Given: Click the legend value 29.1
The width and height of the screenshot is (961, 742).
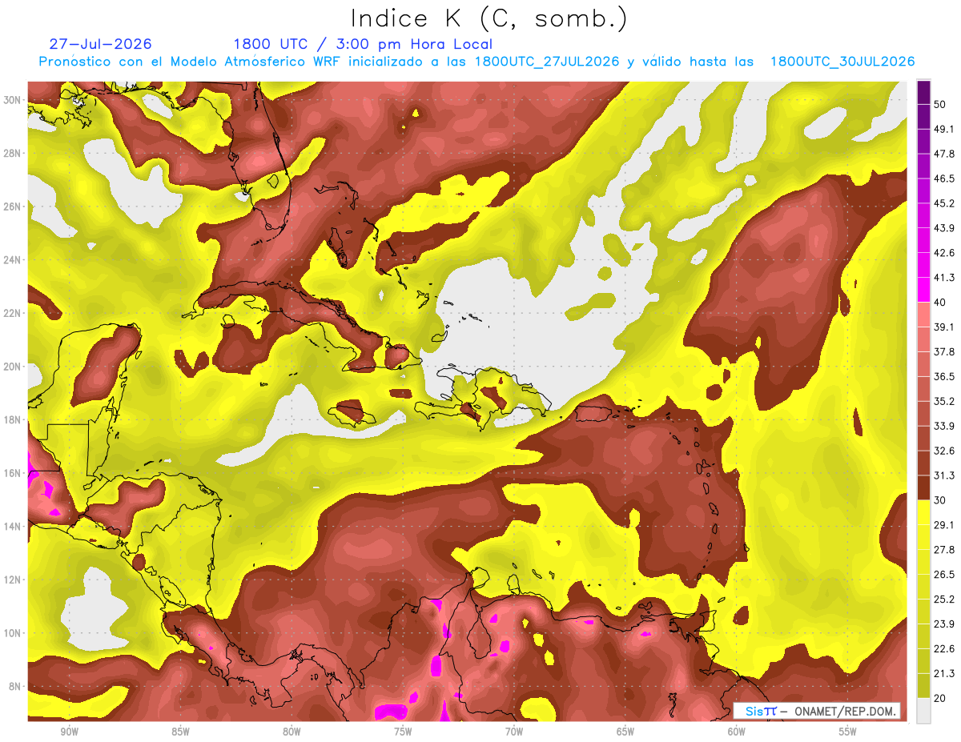Looking at the screenshot, I should coord(944,525).
